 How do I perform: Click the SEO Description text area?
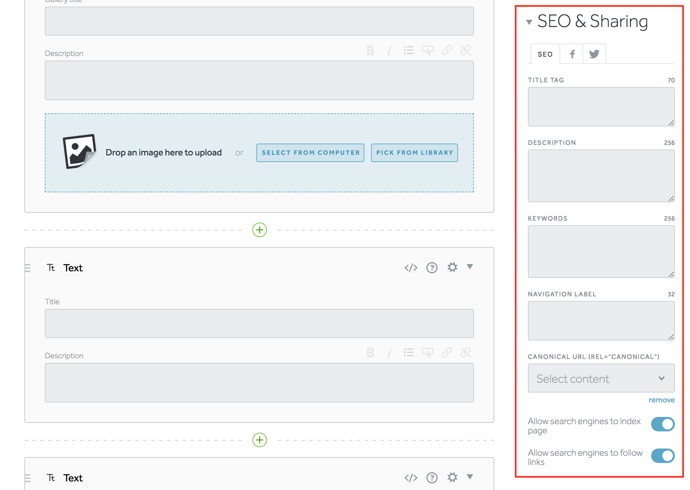pyautogui.click(x=601, y=176)
